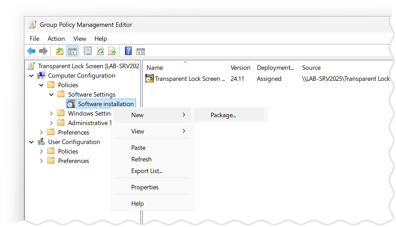
Task: Collapse the User Configuration node
Action: pos(31,142)
